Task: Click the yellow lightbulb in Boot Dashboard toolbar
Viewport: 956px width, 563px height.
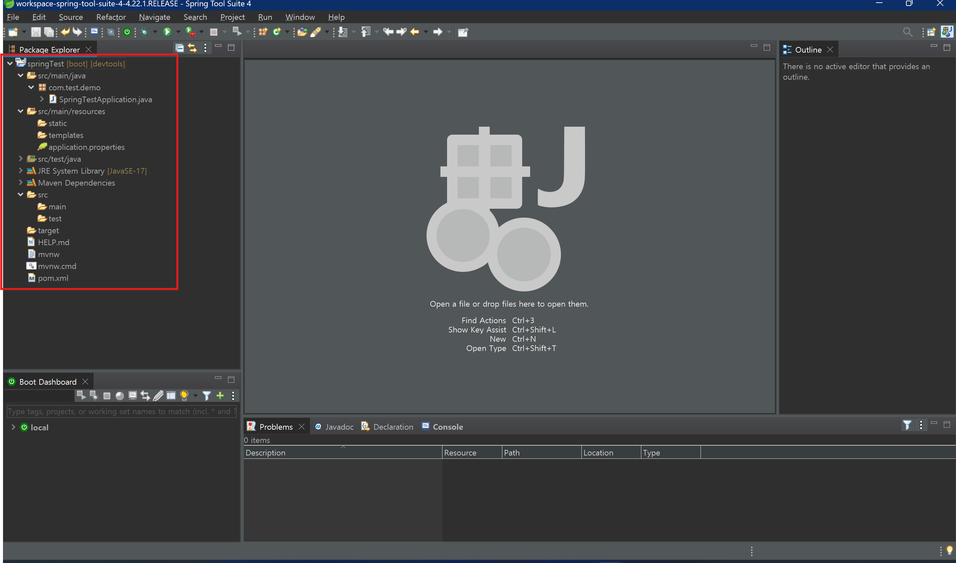Action: (184, 396)
